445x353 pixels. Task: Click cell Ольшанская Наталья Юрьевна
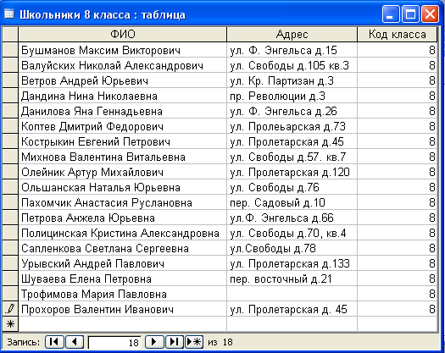pyautogui.click(x=122, y=187)
